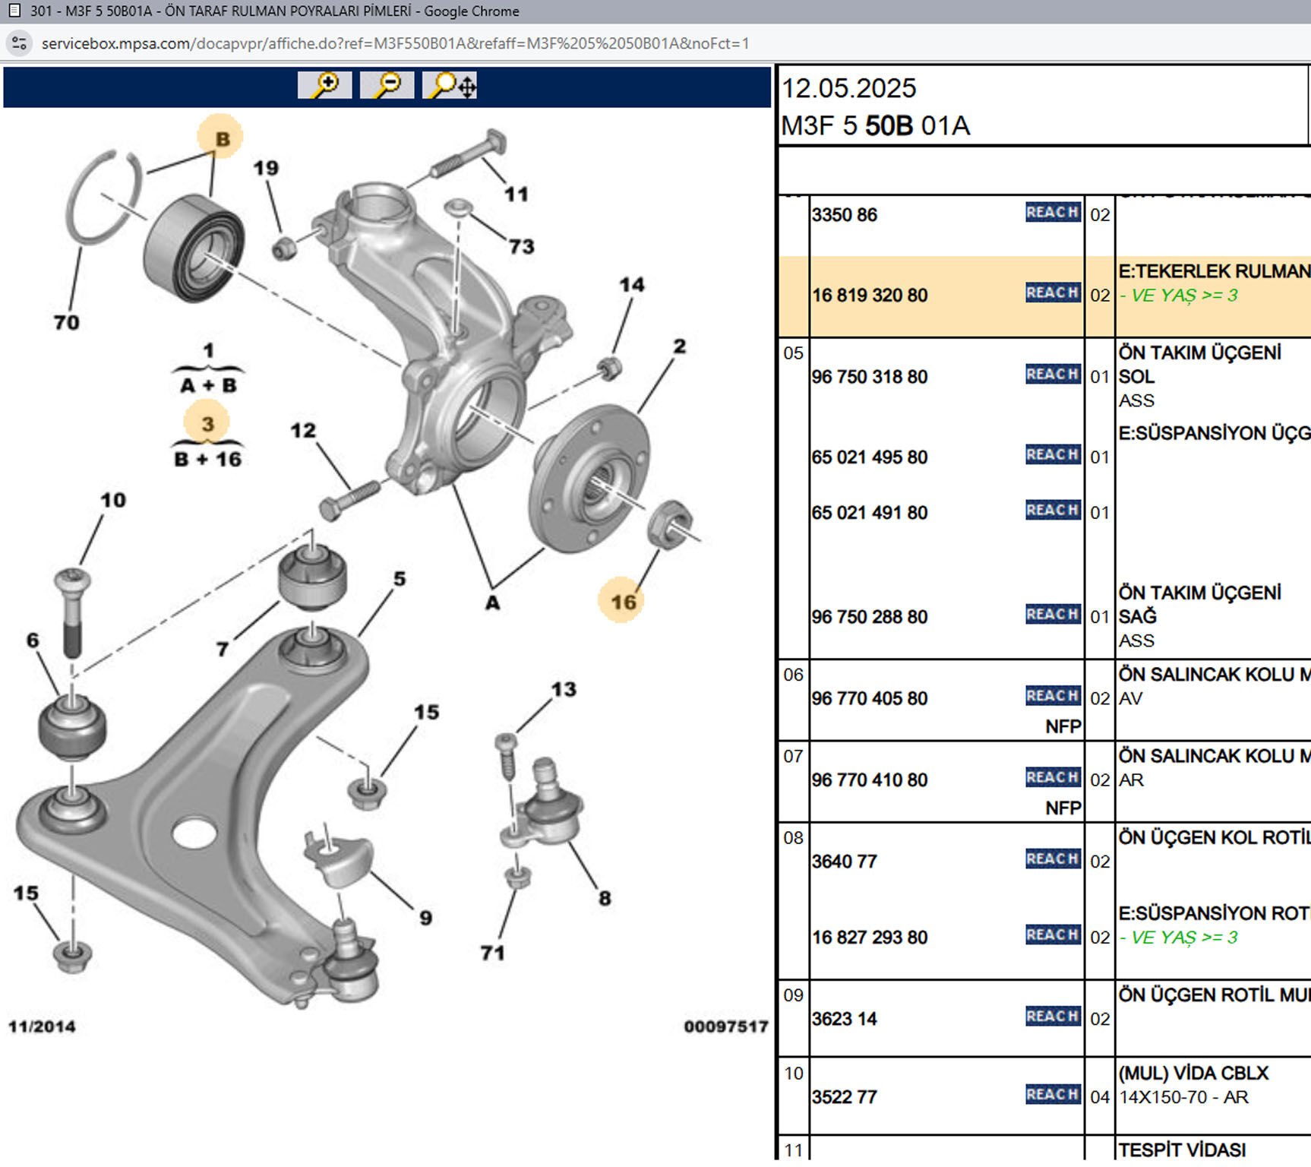Click part number 96 750 288 80

pos(870,617)
